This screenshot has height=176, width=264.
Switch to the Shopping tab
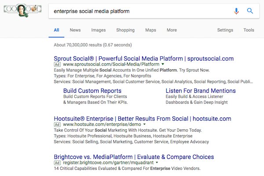coord(125,30)
